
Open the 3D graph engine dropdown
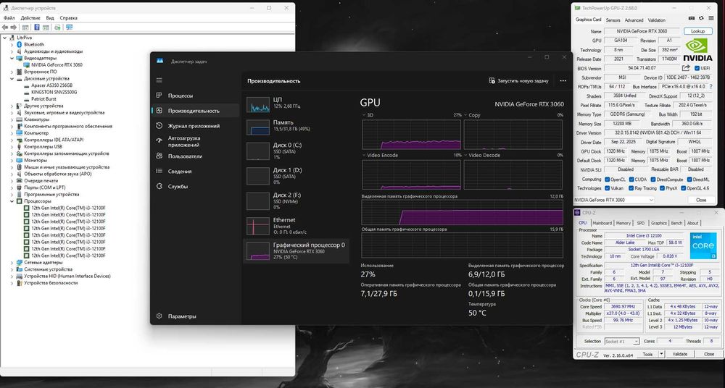[365, 115]
